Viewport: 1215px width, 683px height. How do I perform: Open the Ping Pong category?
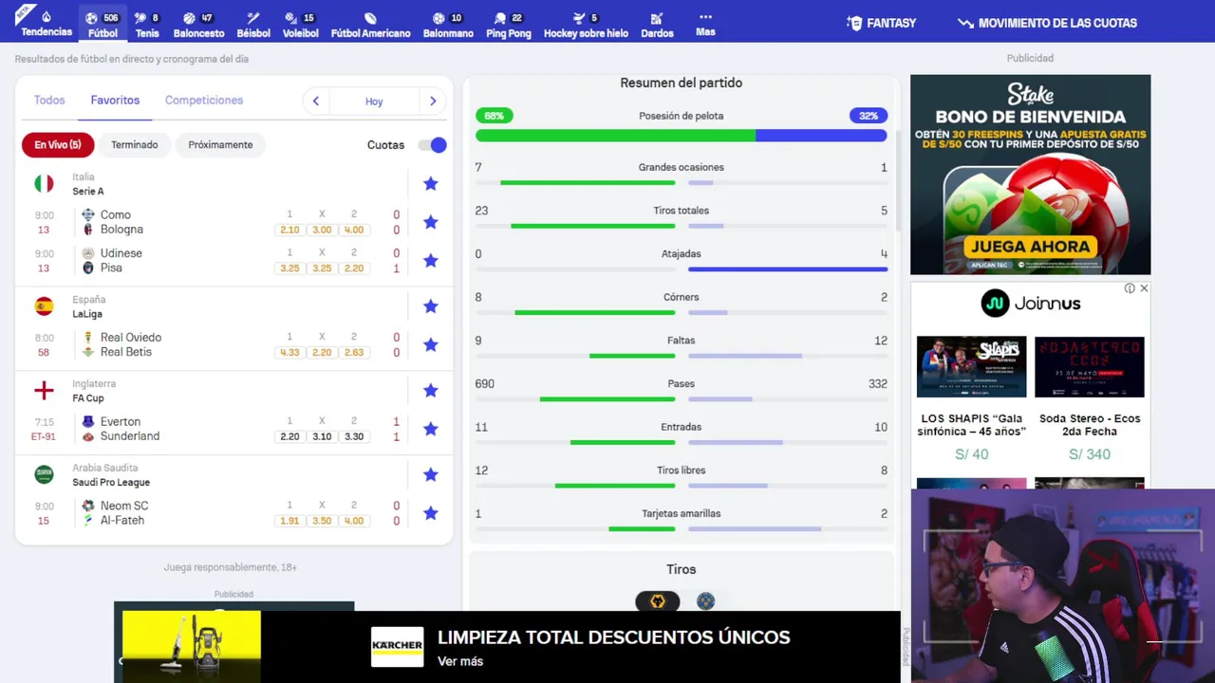pos(509,25)
